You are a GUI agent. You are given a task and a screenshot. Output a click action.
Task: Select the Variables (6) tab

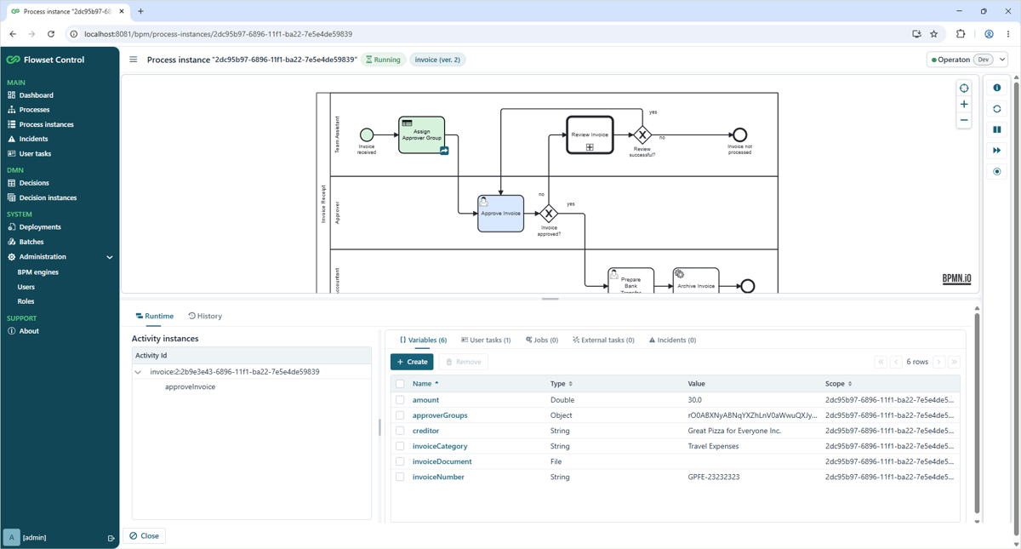[x=423, y=340]
